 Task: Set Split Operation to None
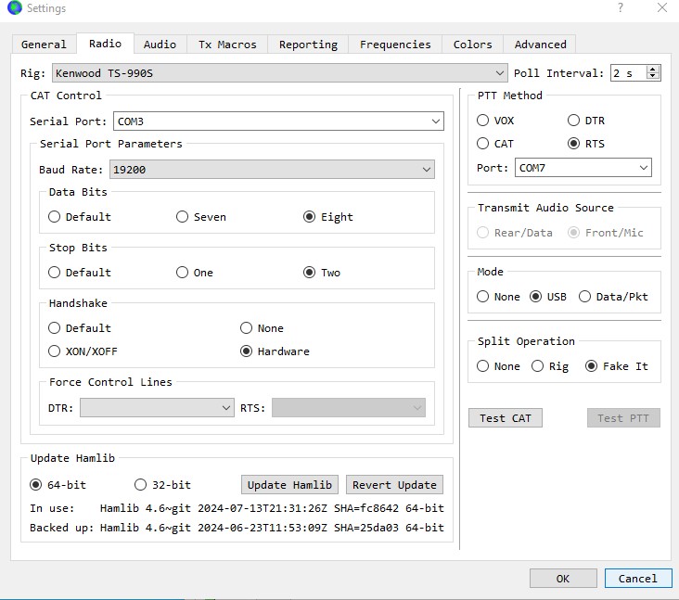(x=498, y=366)
